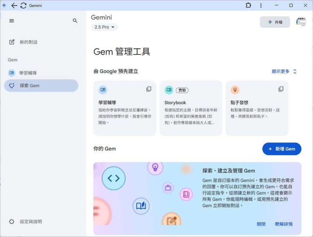The height and width of the screenshot is (237, 313).
Task: Click the 學習輔導 card book icon
Action: (103, 90)
